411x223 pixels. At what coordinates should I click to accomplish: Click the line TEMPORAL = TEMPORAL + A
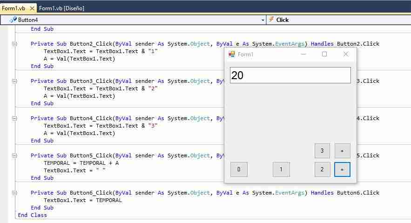coord(81,163)
